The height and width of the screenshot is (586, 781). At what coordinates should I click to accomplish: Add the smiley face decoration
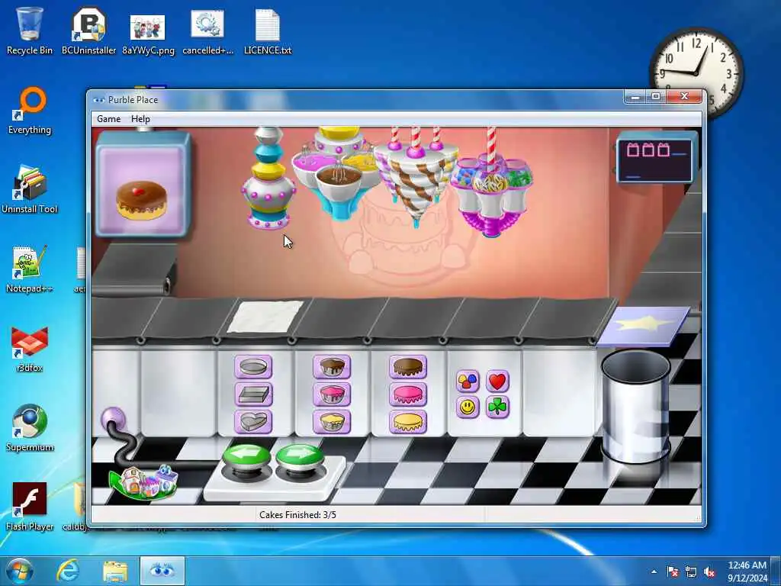click(468, 407)
